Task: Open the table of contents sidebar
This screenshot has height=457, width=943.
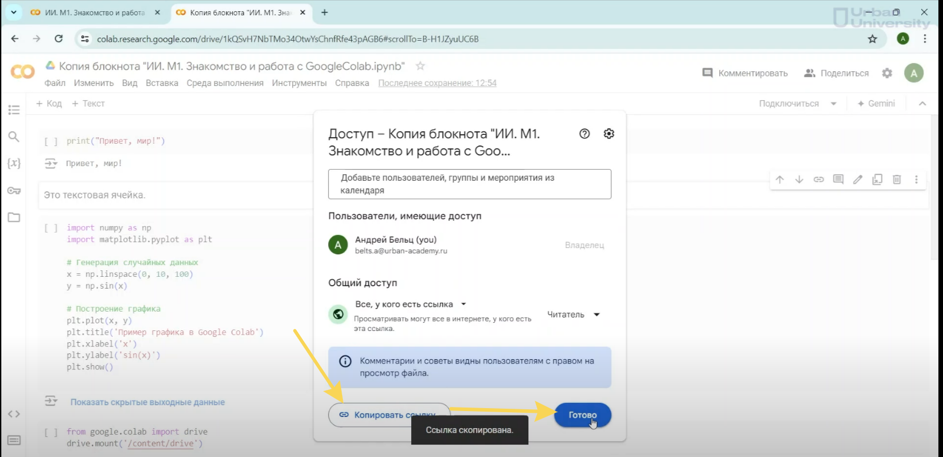Action: pyautogui.click(x=14, y=110)
